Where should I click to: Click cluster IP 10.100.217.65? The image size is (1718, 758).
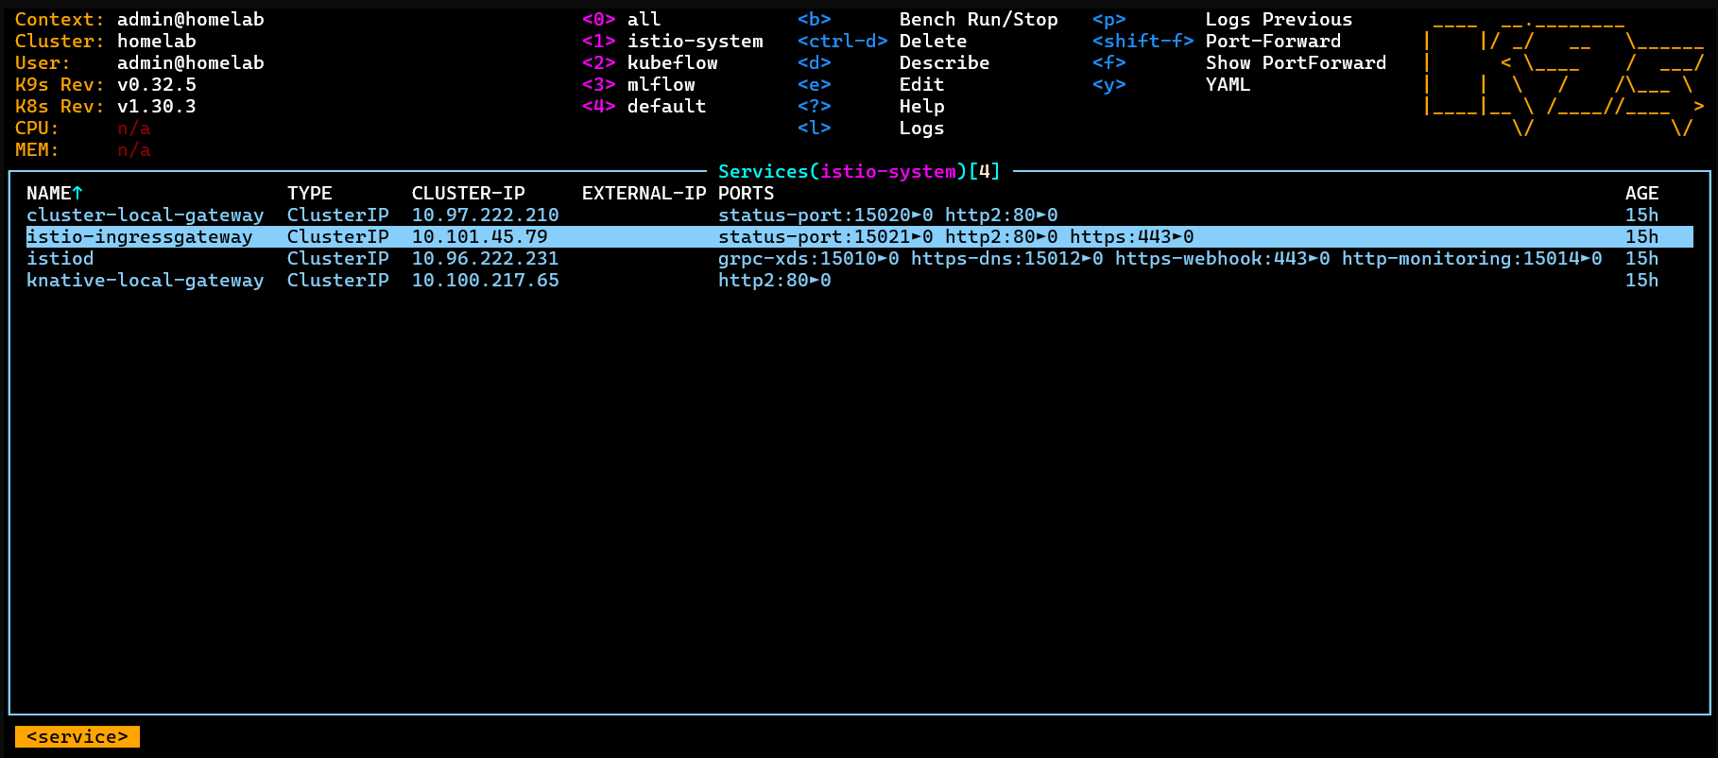click(x=486, y=281)
